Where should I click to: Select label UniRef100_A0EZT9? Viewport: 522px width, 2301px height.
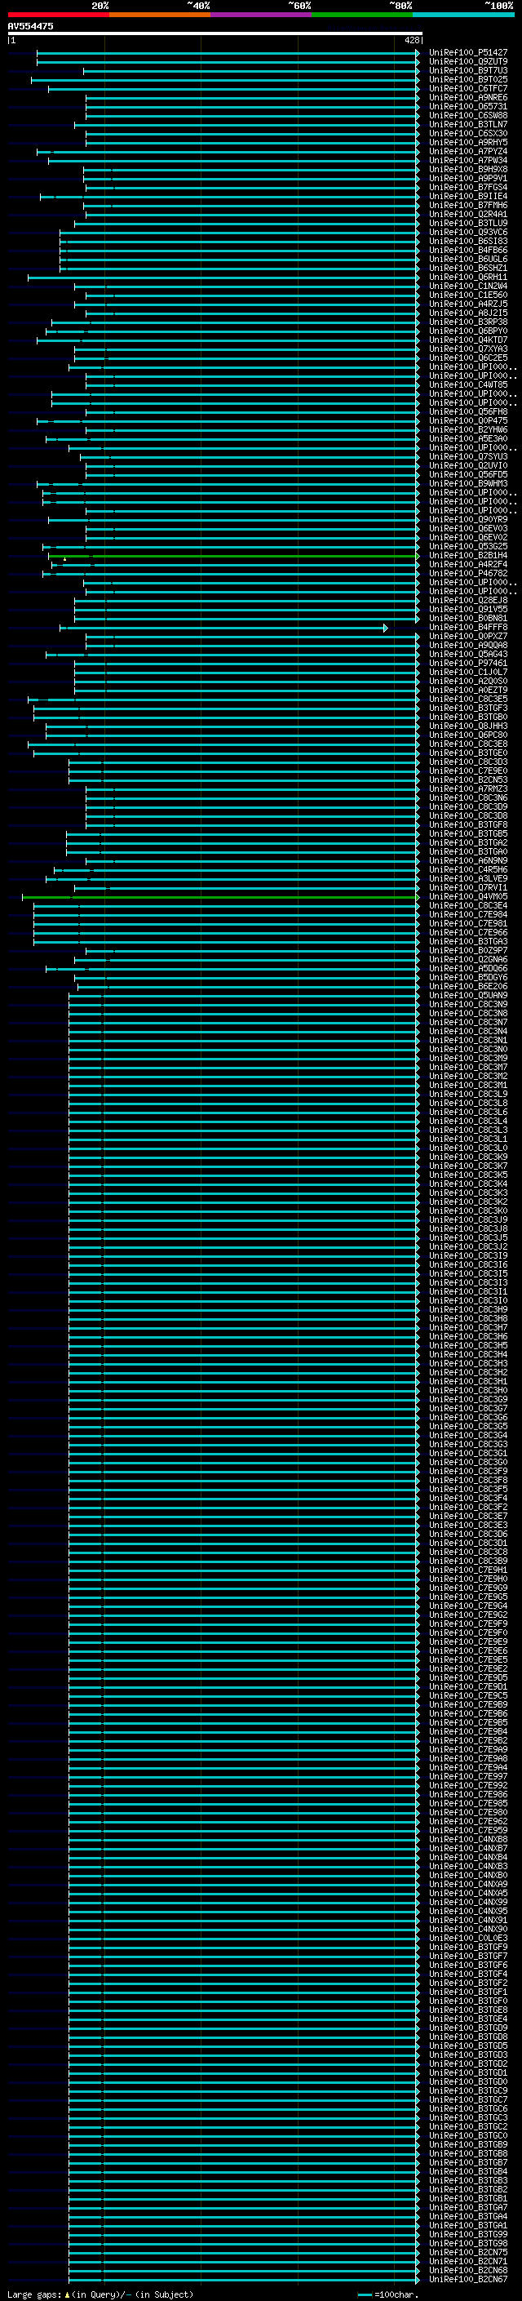click(x=467, y=691)
